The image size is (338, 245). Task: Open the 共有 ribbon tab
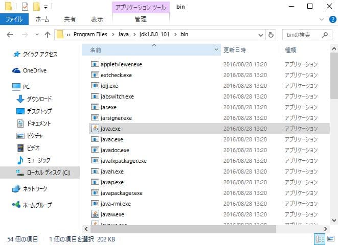[70, 19]
